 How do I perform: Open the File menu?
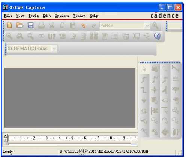tap(8, 16)
